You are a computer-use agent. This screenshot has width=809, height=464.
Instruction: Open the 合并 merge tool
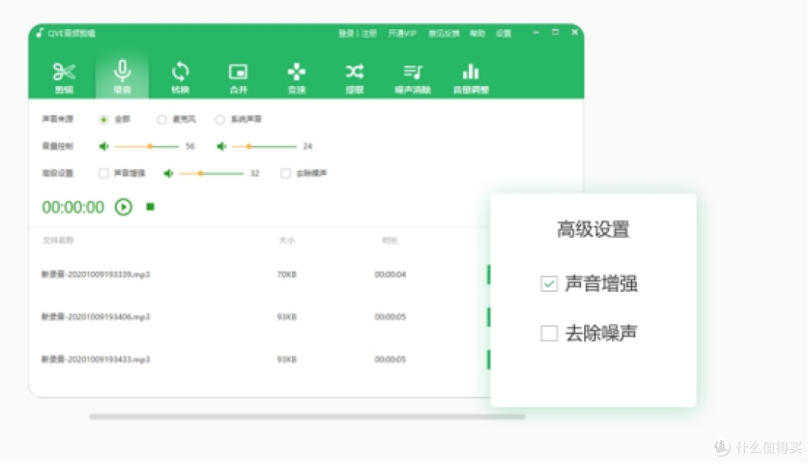(x=238, y=77)
